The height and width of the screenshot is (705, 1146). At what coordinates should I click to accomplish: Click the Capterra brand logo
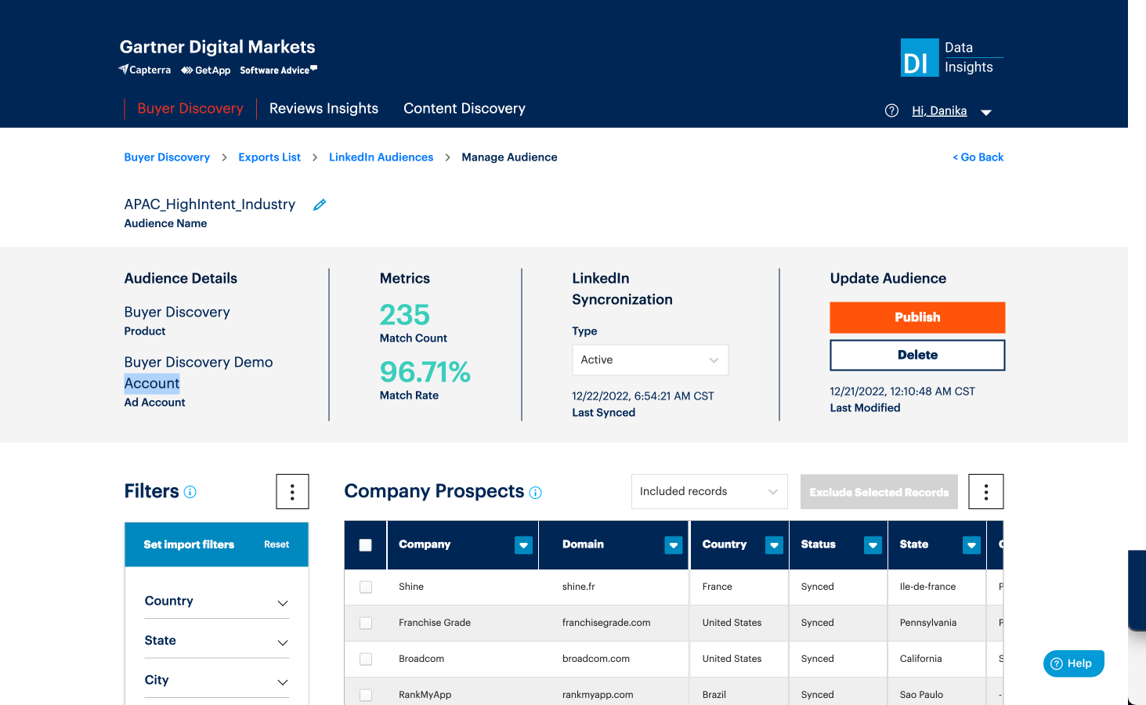click(x=144, y=70)
